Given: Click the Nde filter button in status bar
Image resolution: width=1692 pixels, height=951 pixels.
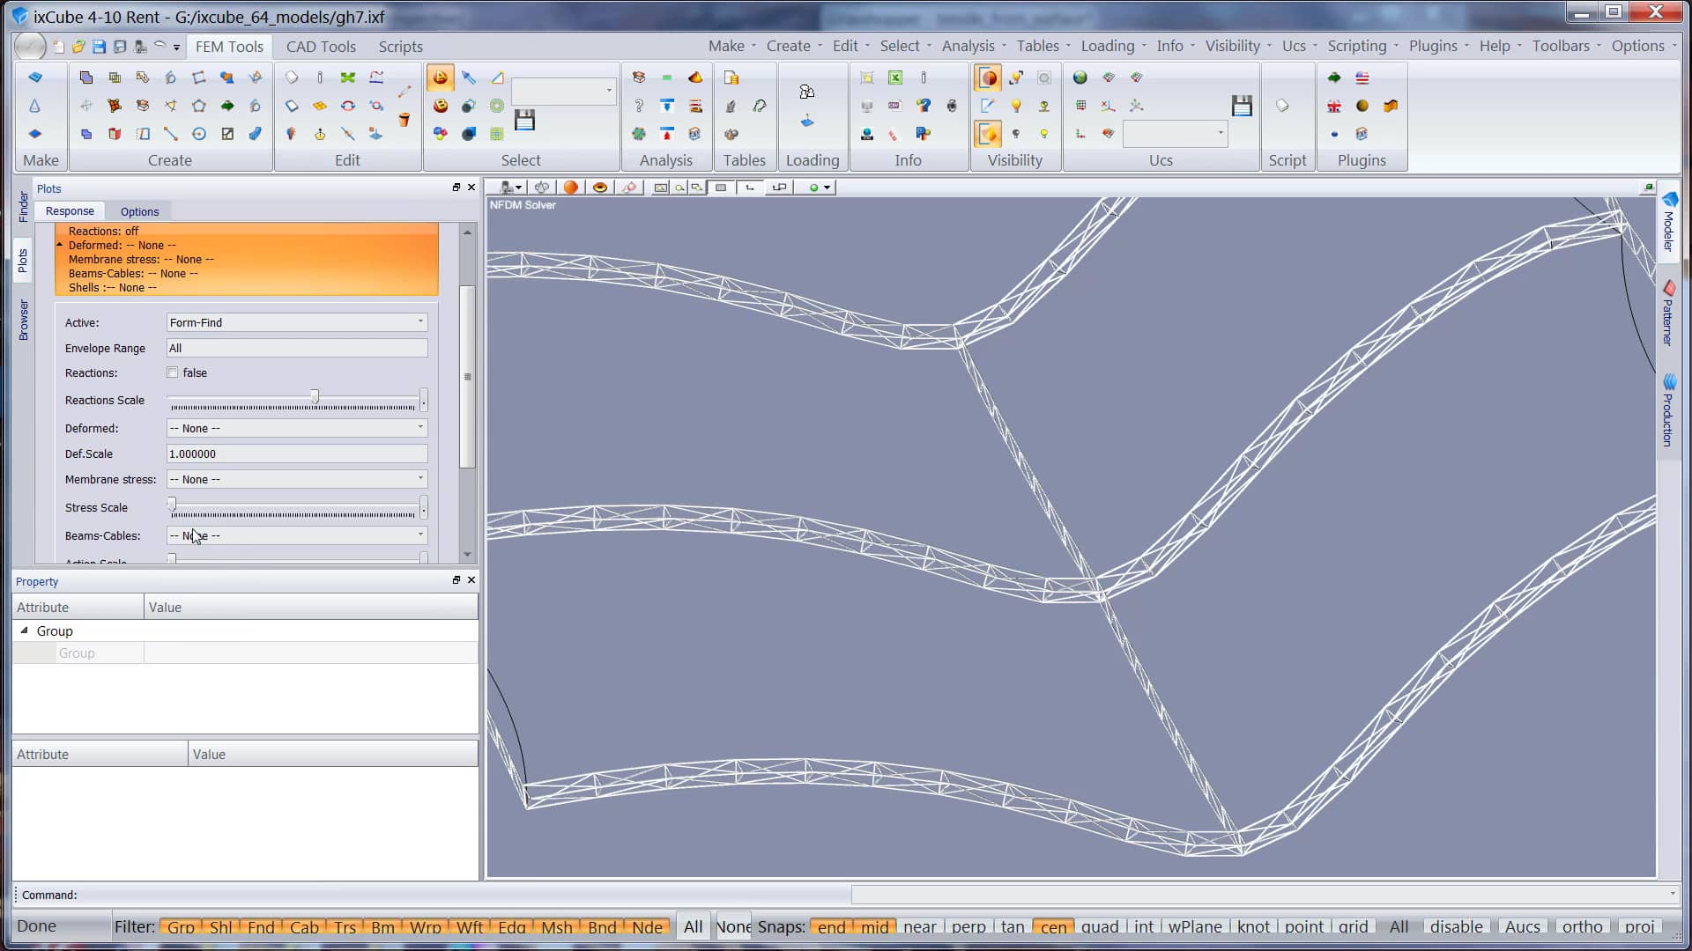Looking at the screenshot, I should pyautogui.click(x=648, y=926).
